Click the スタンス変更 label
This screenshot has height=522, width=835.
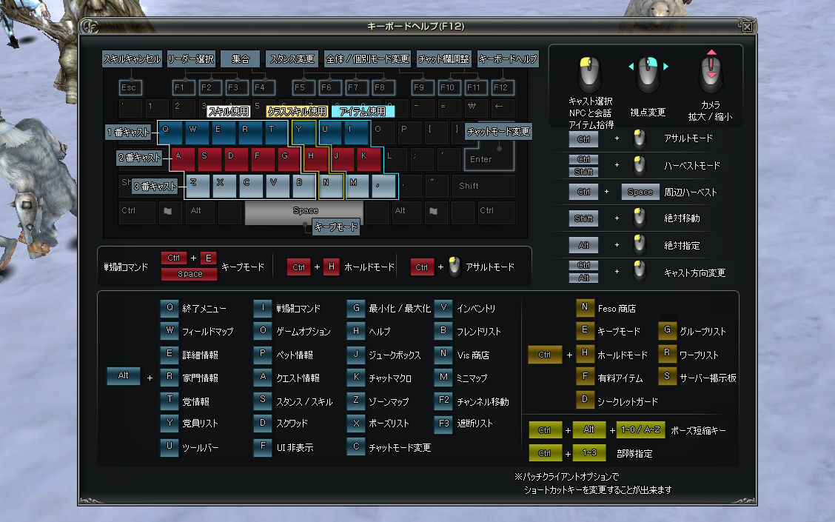[x=292, y=59]
